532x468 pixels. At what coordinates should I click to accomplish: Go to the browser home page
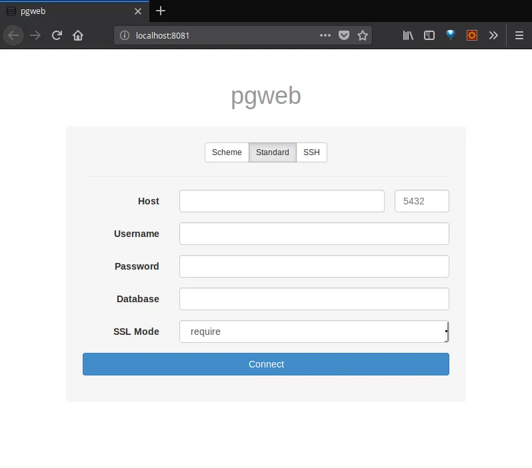click(78, 35)
